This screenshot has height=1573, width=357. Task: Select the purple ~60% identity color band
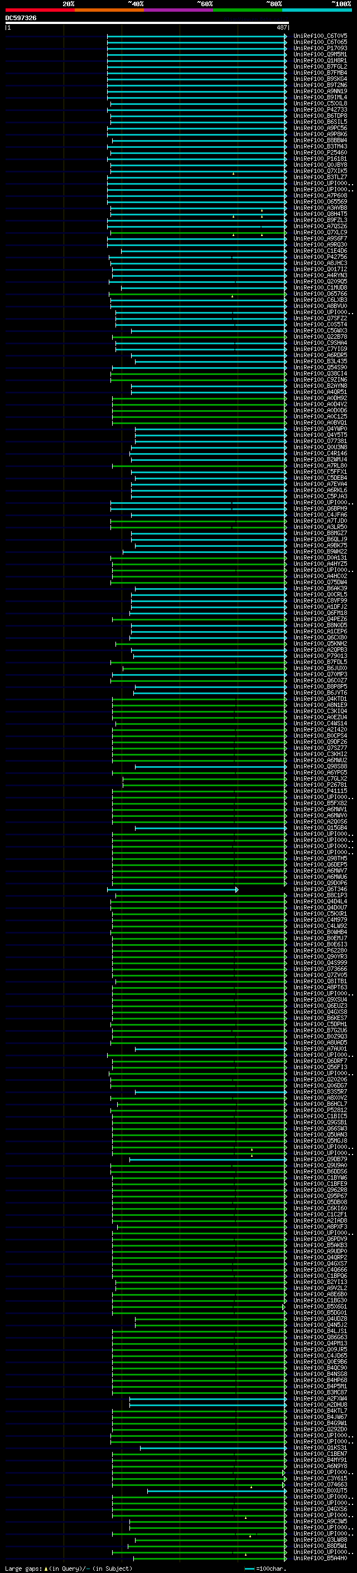click(179, 10)
